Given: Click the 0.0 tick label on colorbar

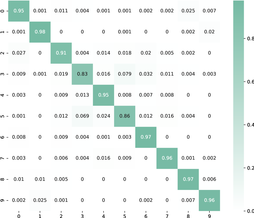Looking at the screenshot, I should [250, 211].
